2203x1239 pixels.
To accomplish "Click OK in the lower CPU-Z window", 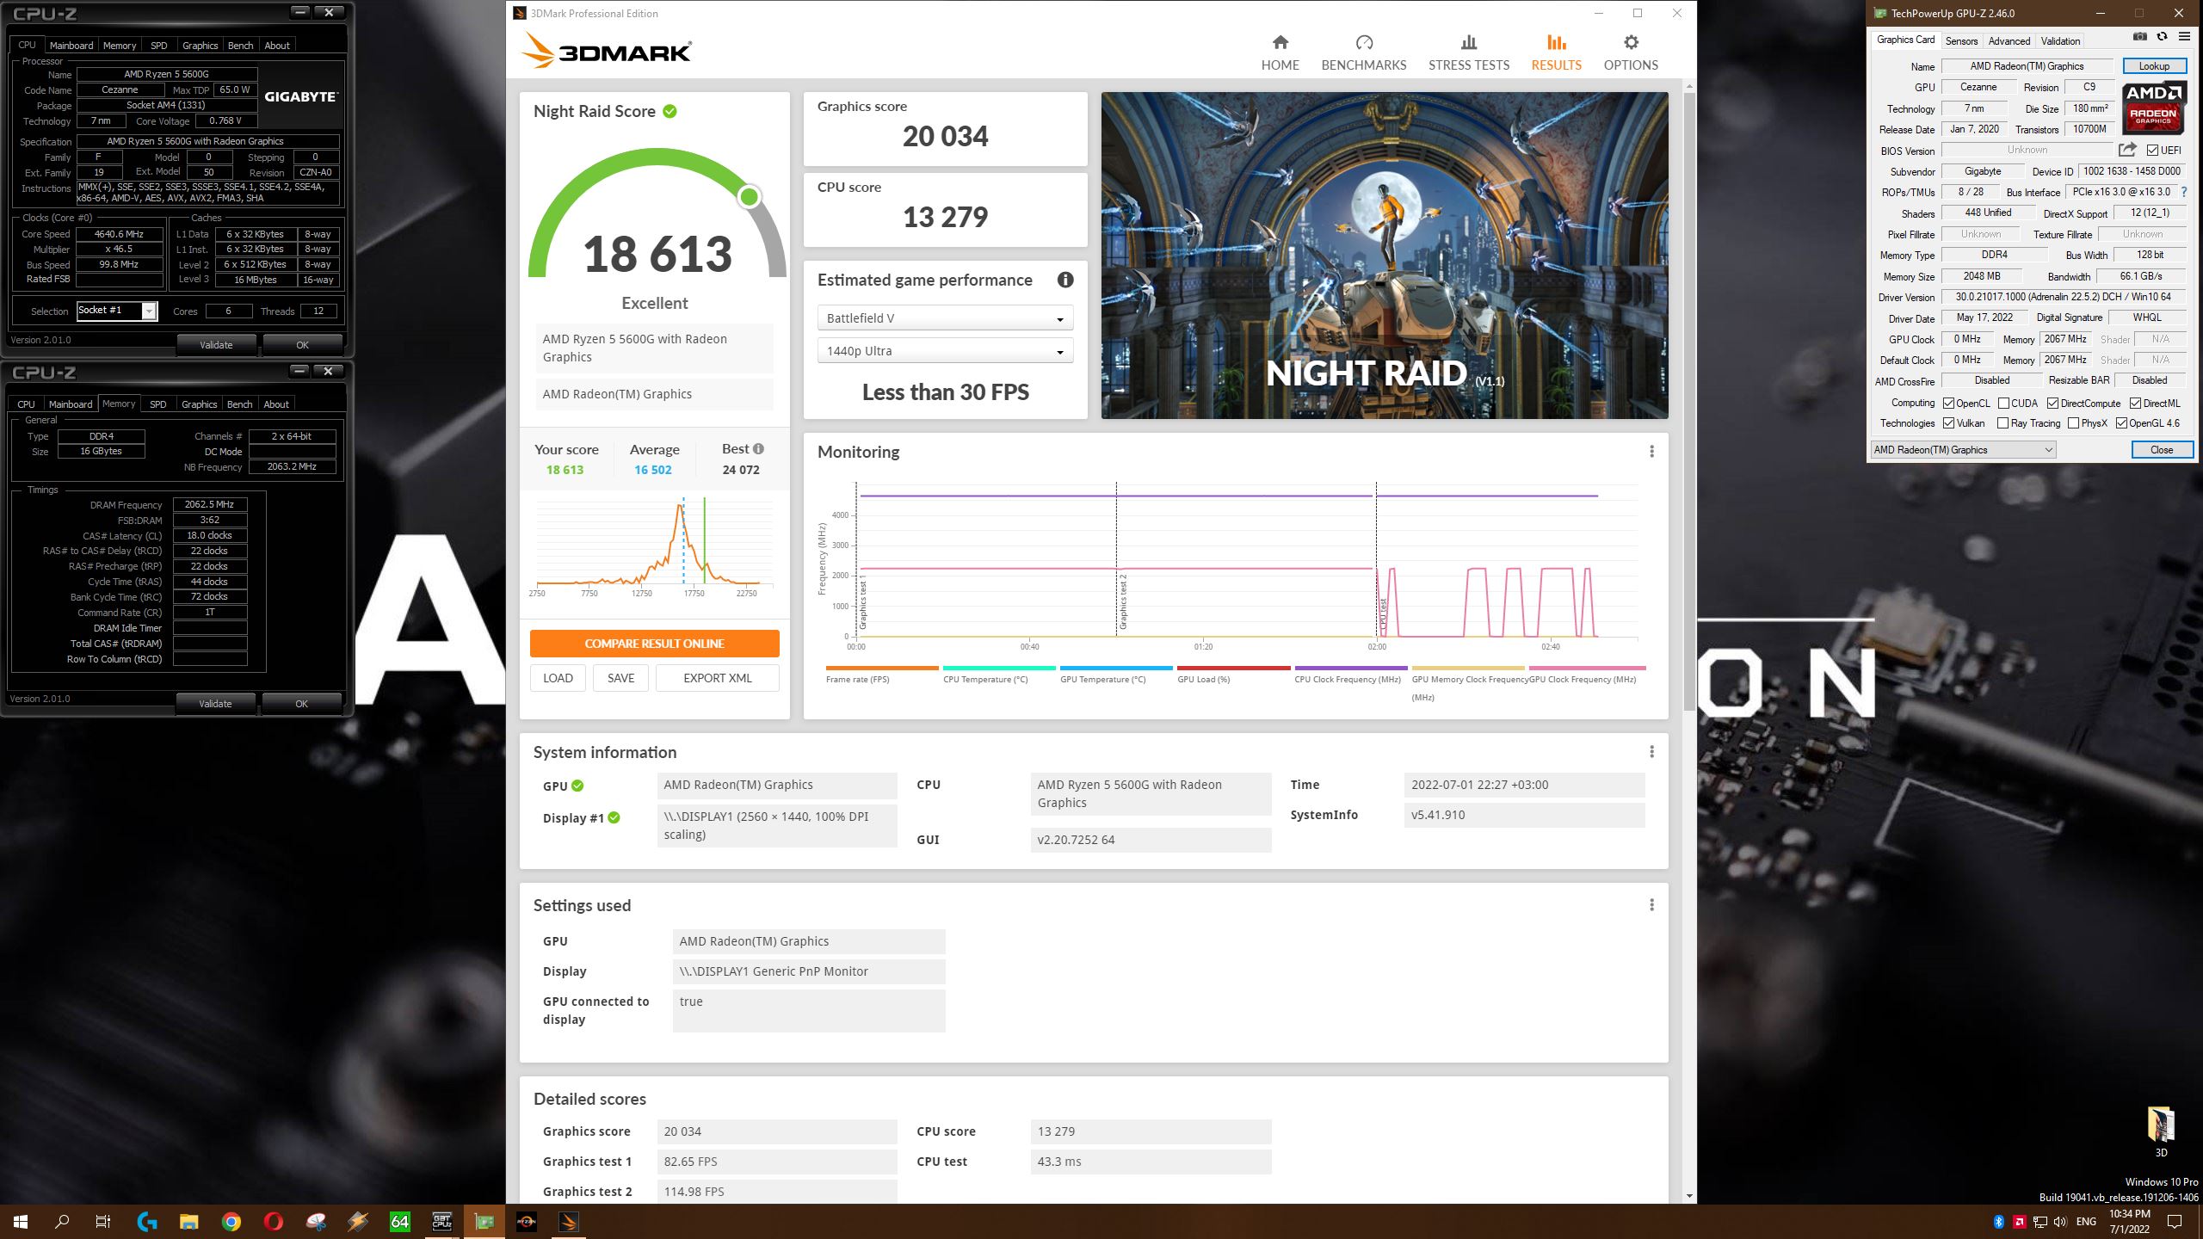I will (301, 704).
